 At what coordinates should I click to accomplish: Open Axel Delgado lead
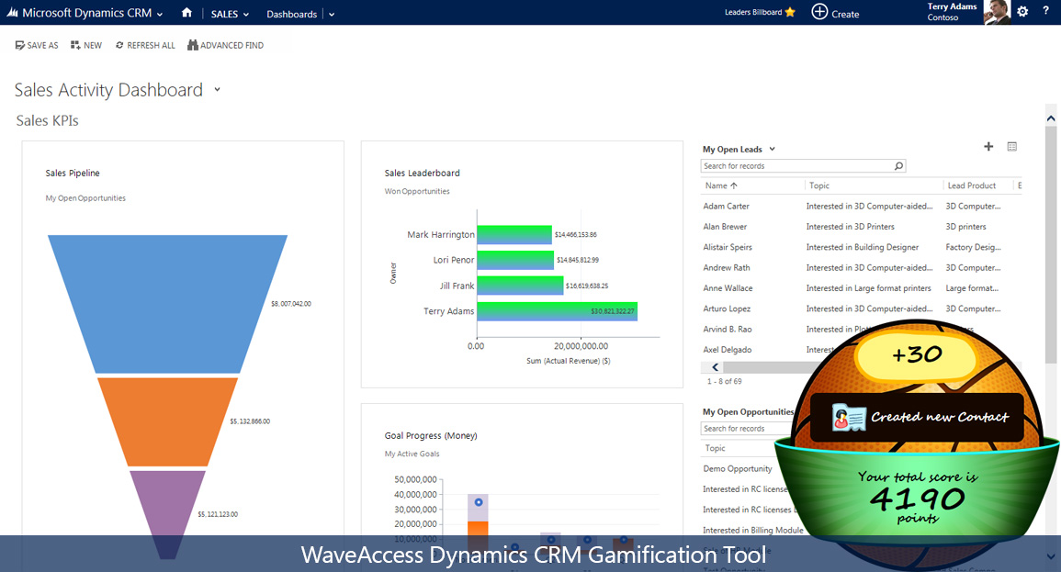[x=728, y=350]
